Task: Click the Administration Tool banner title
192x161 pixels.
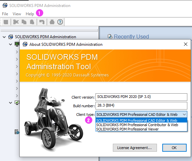Action: coord(59,66)
